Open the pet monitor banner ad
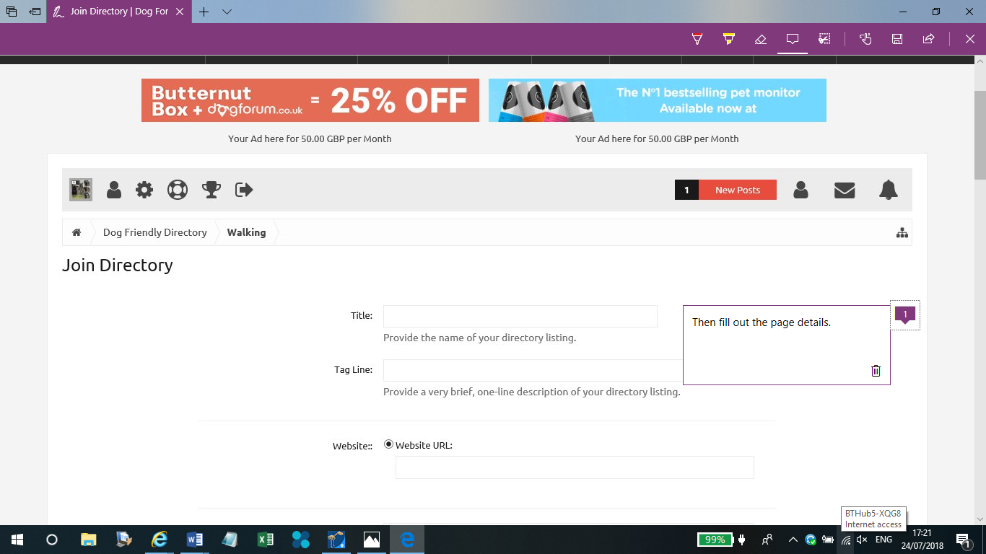The image size is (986, 554). (658, 100)
